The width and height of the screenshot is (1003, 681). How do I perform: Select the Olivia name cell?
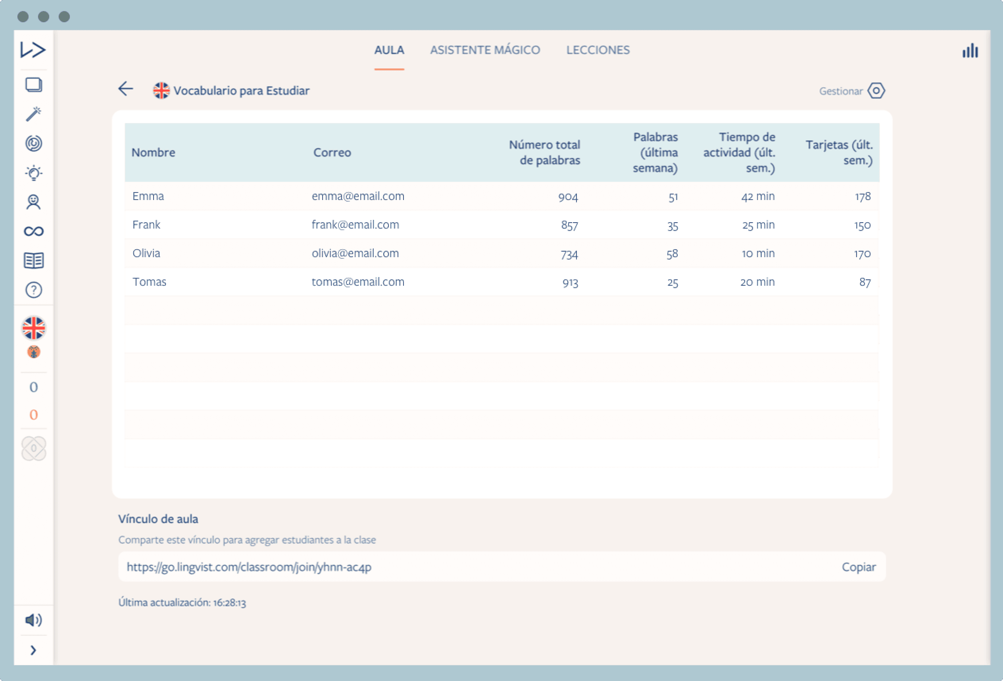pos(146,253)
